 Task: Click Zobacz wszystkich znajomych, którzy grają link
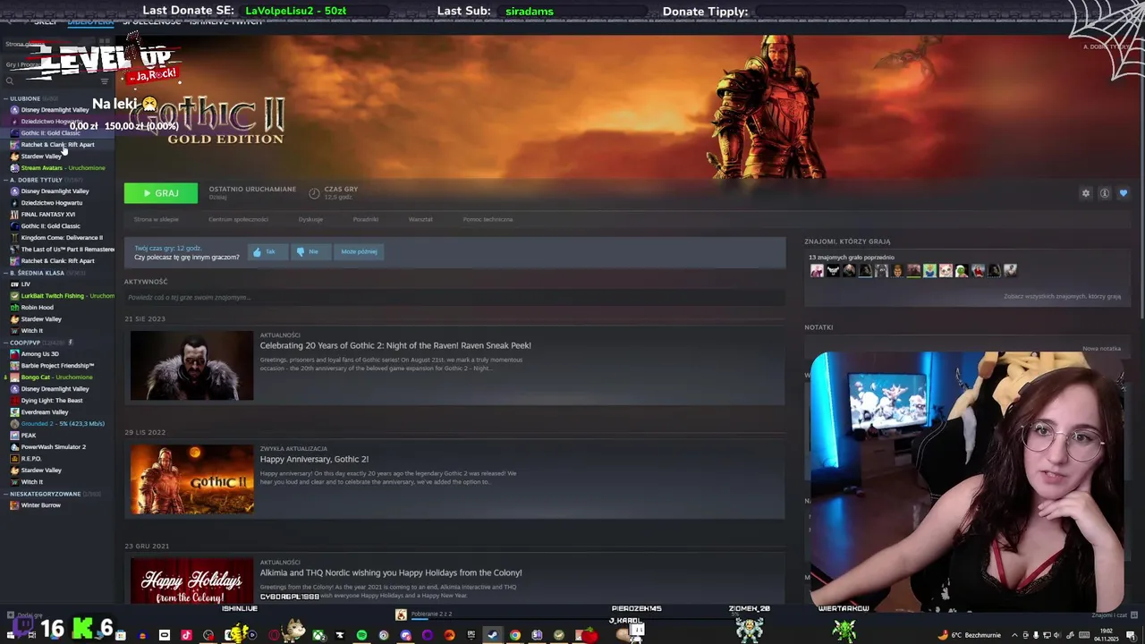[x=1062, y=296]
